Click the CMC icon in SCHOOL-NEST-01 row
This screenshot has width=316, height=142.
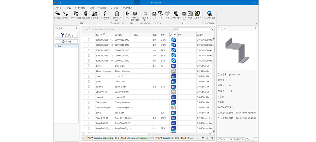click(x=173, y=40)
